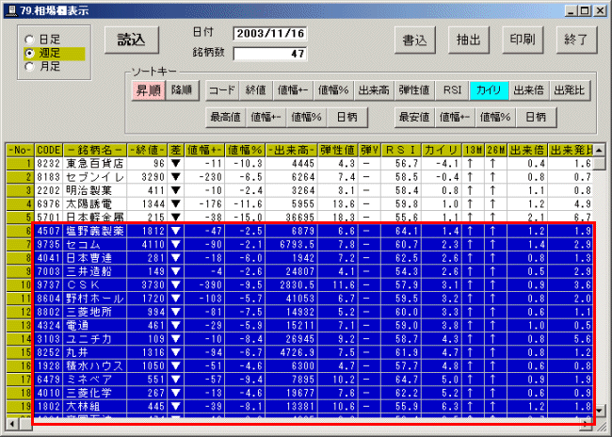The height and width of the screenshot is (437, 612).
Task: Sort by 終値 key
Action: (x=256, y=90)
